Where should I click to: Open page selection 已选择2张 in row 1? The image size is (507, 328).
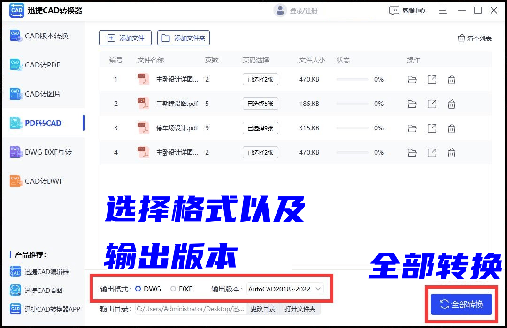(260, 79)
